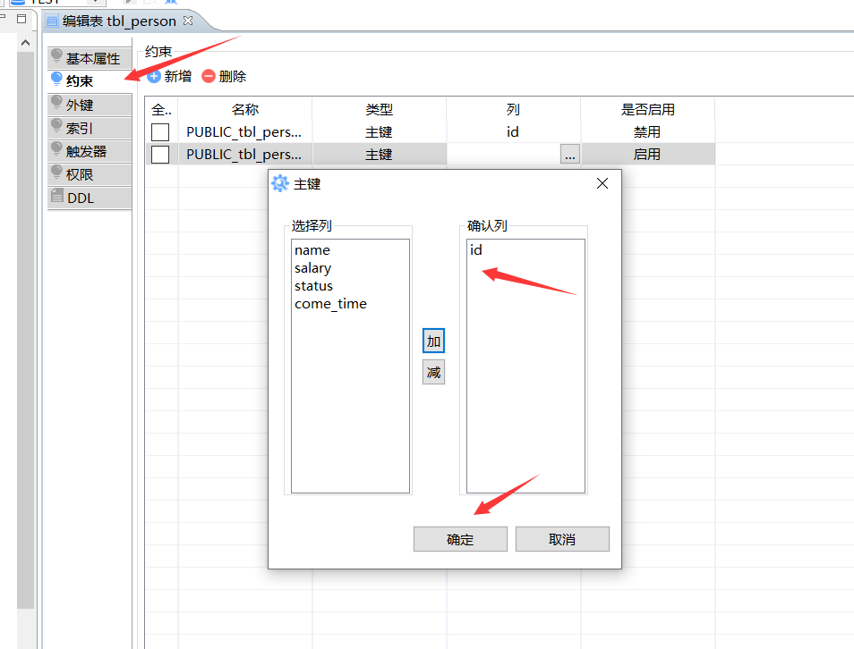Cancel the 主键 dialog with 取消
This screenshot has height=649, width=854.
(x=562, y=538)
